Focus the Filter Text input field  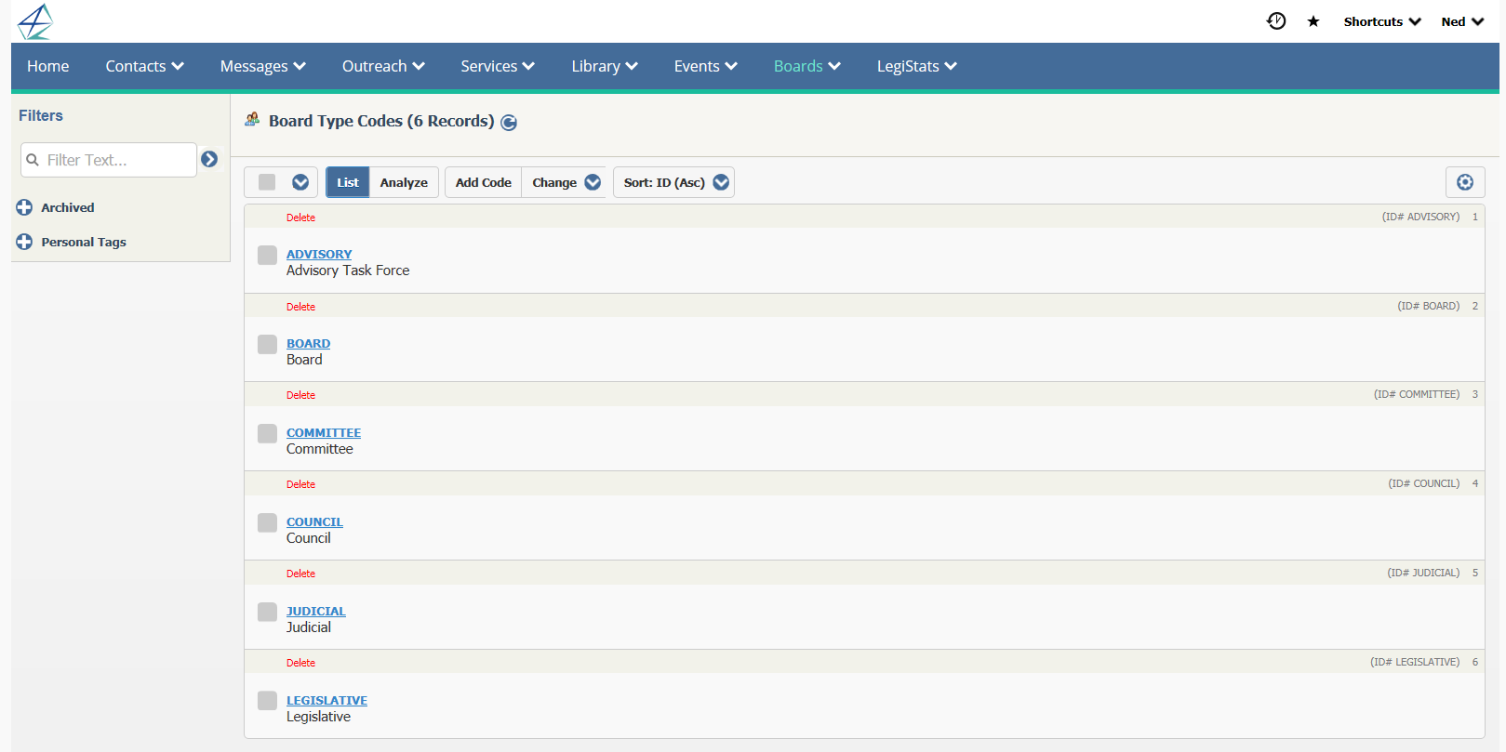click(x=109, y=160)
